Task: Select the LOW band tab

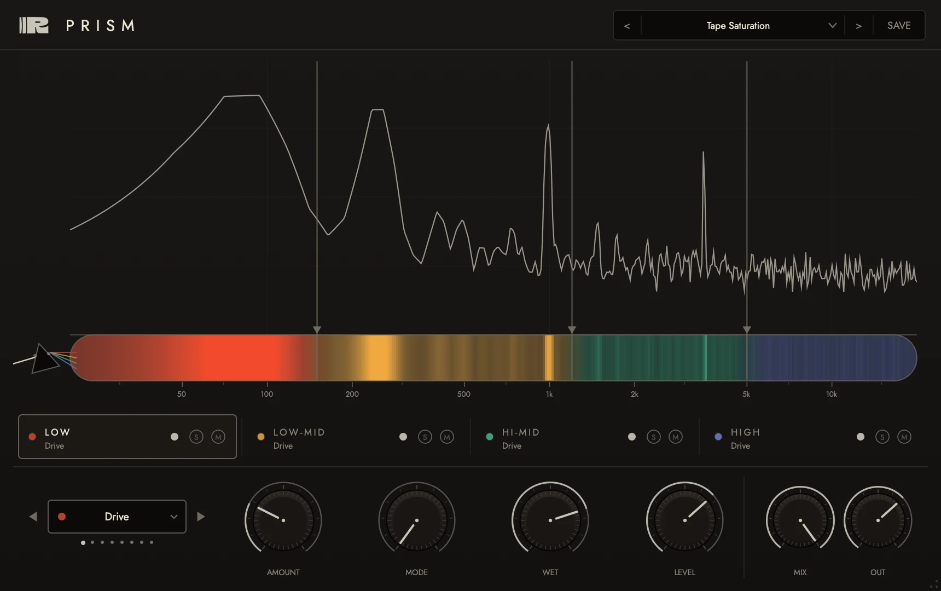Action: (127, 437)
